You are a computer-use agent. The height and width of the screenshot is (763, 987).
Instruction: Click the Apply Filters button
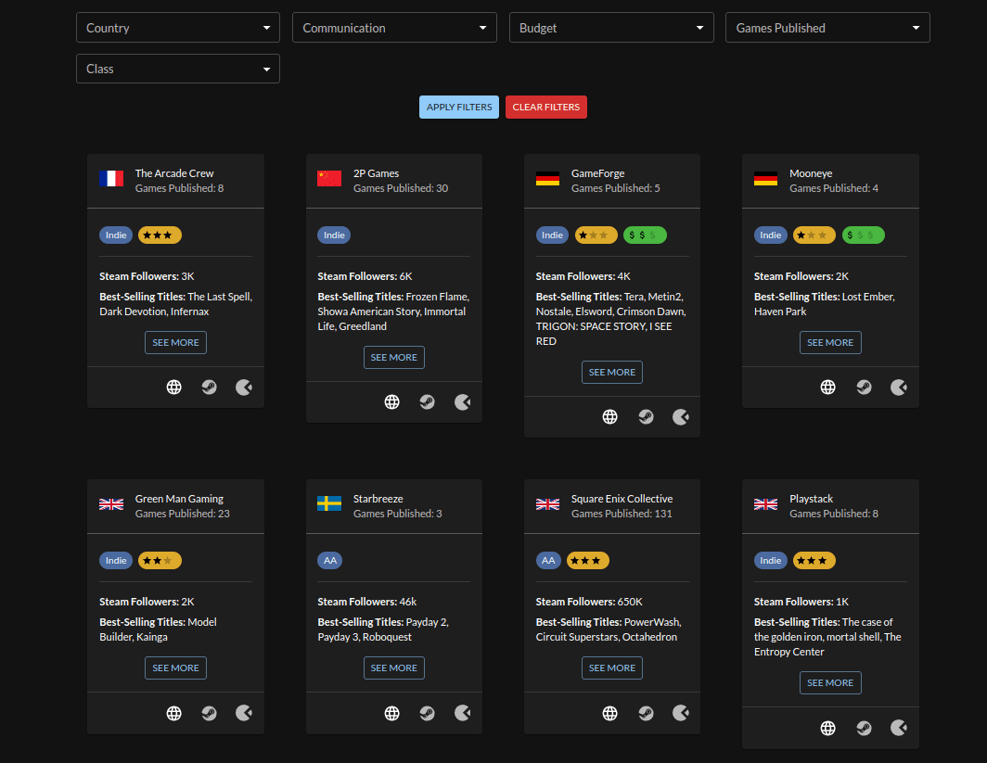(459, 107)
